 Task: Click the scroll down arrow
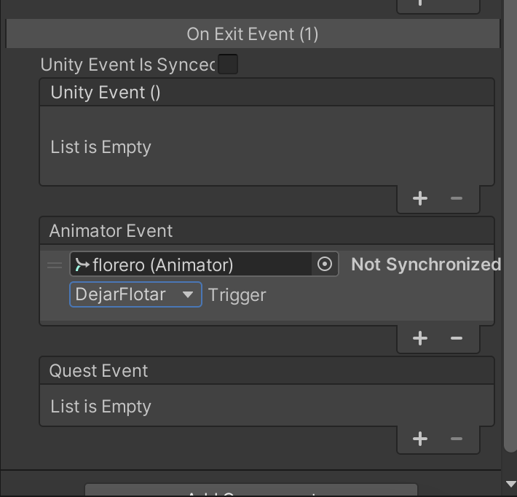point(510,484)
